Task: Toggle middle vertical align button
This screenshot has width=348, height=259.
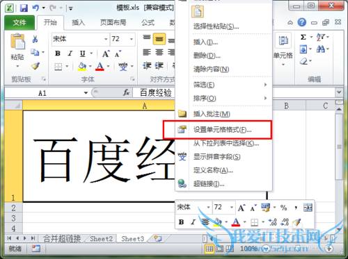Action: 159,39
